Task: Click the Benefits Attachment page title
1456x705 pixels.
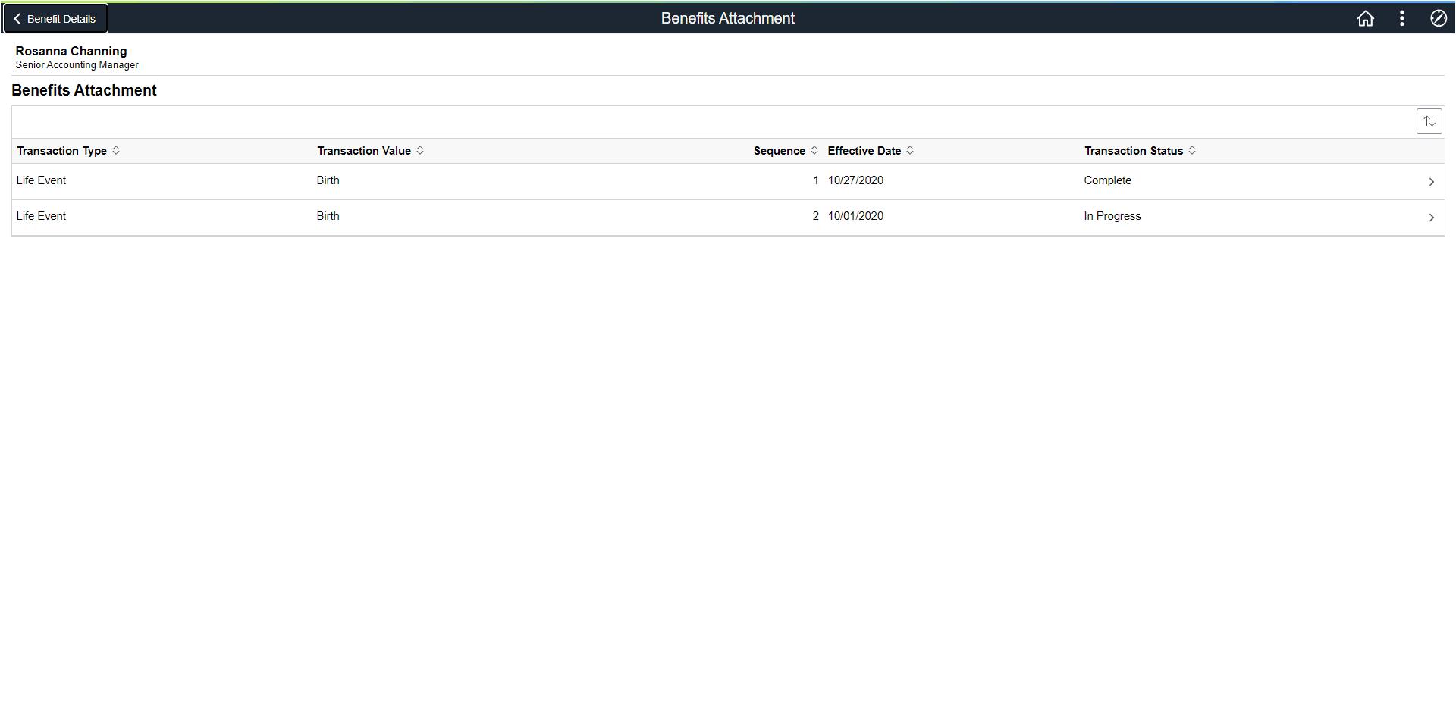Action: coord(726,17)
